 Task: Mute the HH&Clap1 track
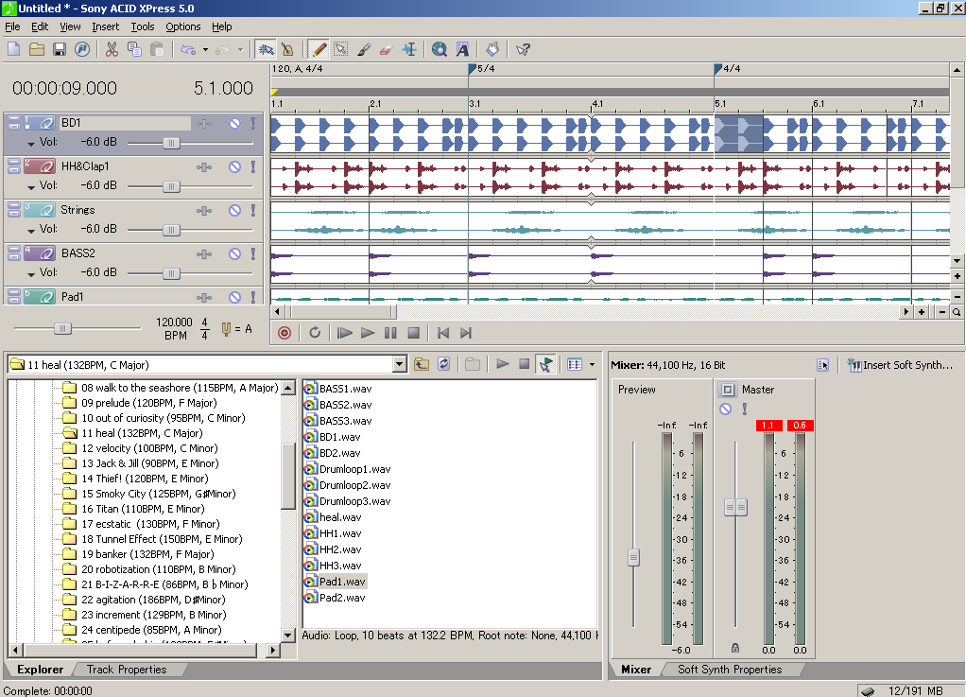234,166
